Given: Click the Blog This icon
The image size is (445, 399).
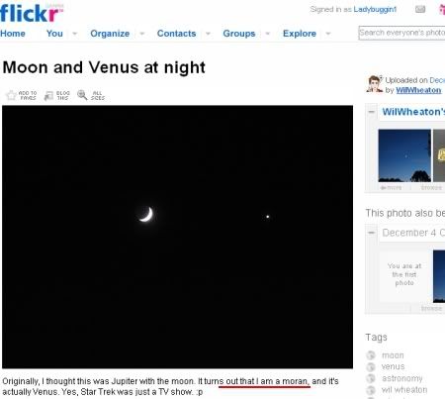Looking at the screenshot, I should tap(48, 96).
